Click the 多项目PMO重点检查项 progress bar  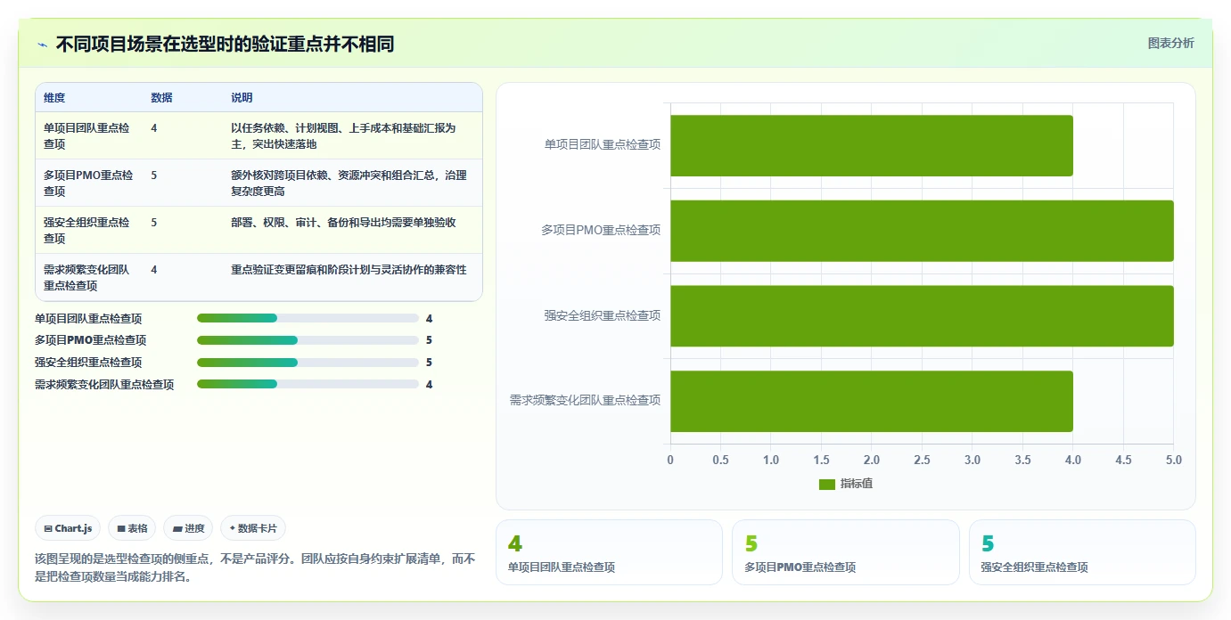click(x=308, y=340)
